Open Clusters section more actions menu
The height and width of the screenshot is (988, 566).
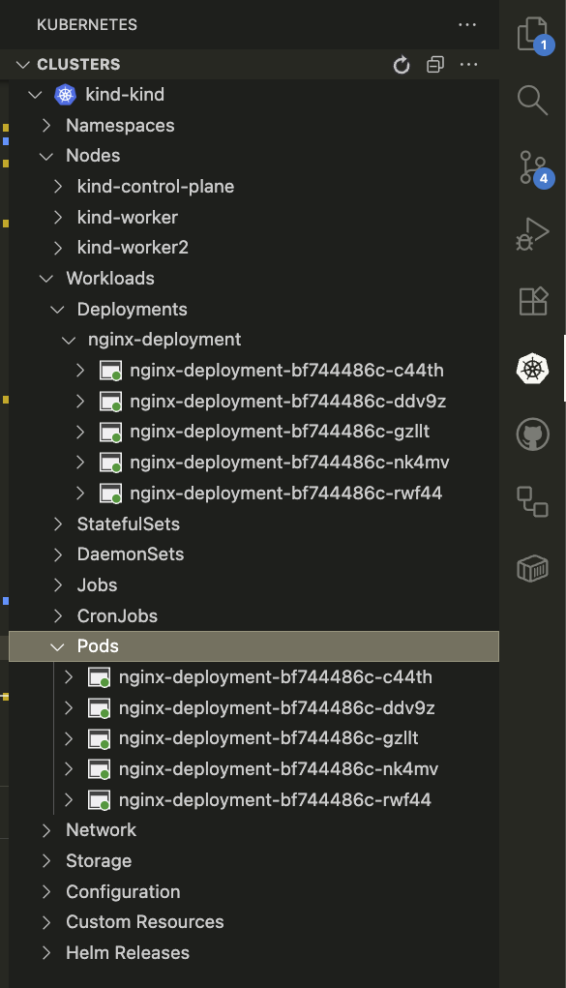coord(469,64)
